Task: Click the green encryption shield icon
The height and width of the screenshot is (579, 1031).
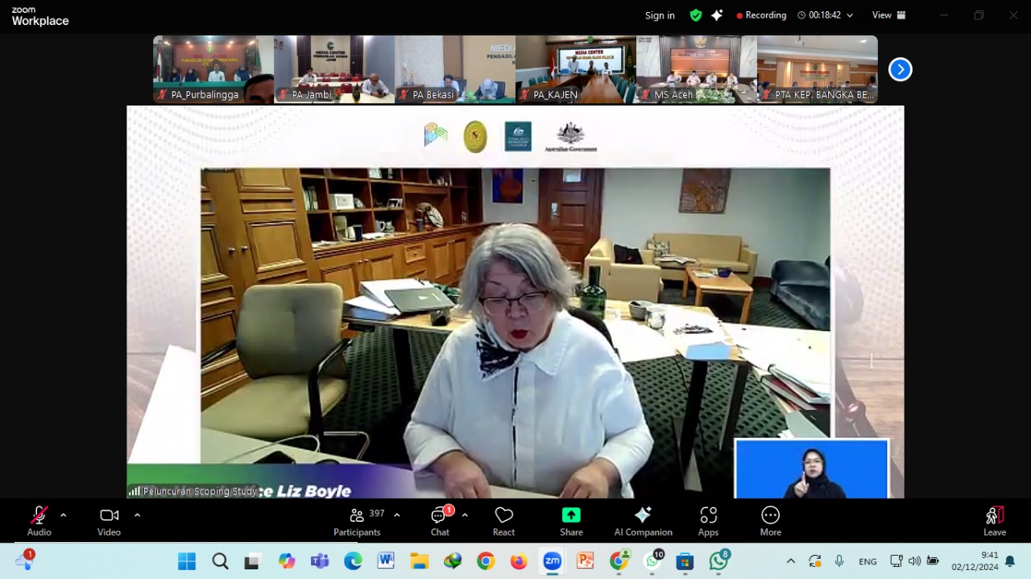Action: pyautogui.click(x=696, y=15)
